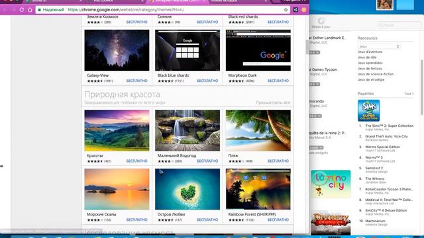Open the Остров Любви heart island thumbnail

187,189
